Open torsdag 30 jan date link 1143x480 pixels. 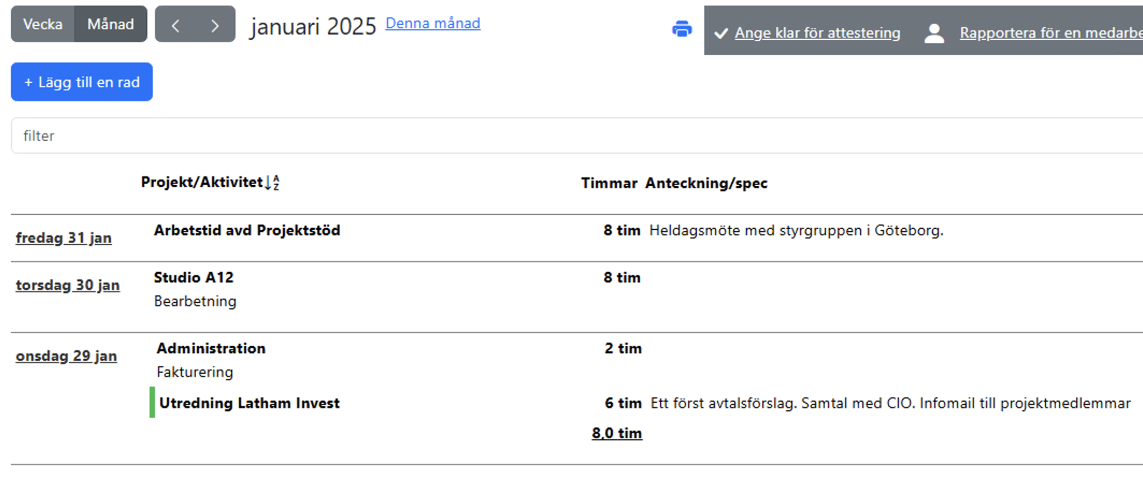[68, 285]
